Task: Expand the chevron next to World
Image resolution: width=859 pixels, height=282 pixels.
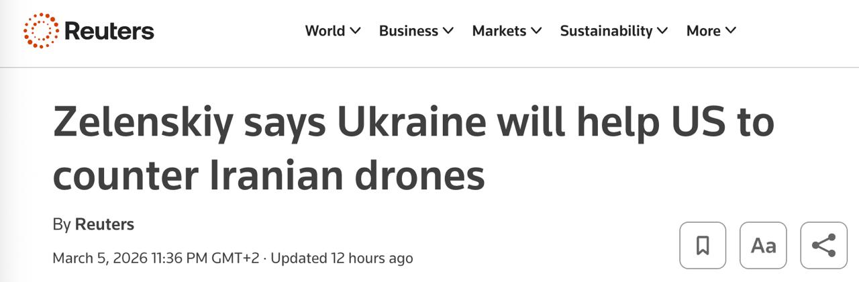Action: [x=356, y=31]
